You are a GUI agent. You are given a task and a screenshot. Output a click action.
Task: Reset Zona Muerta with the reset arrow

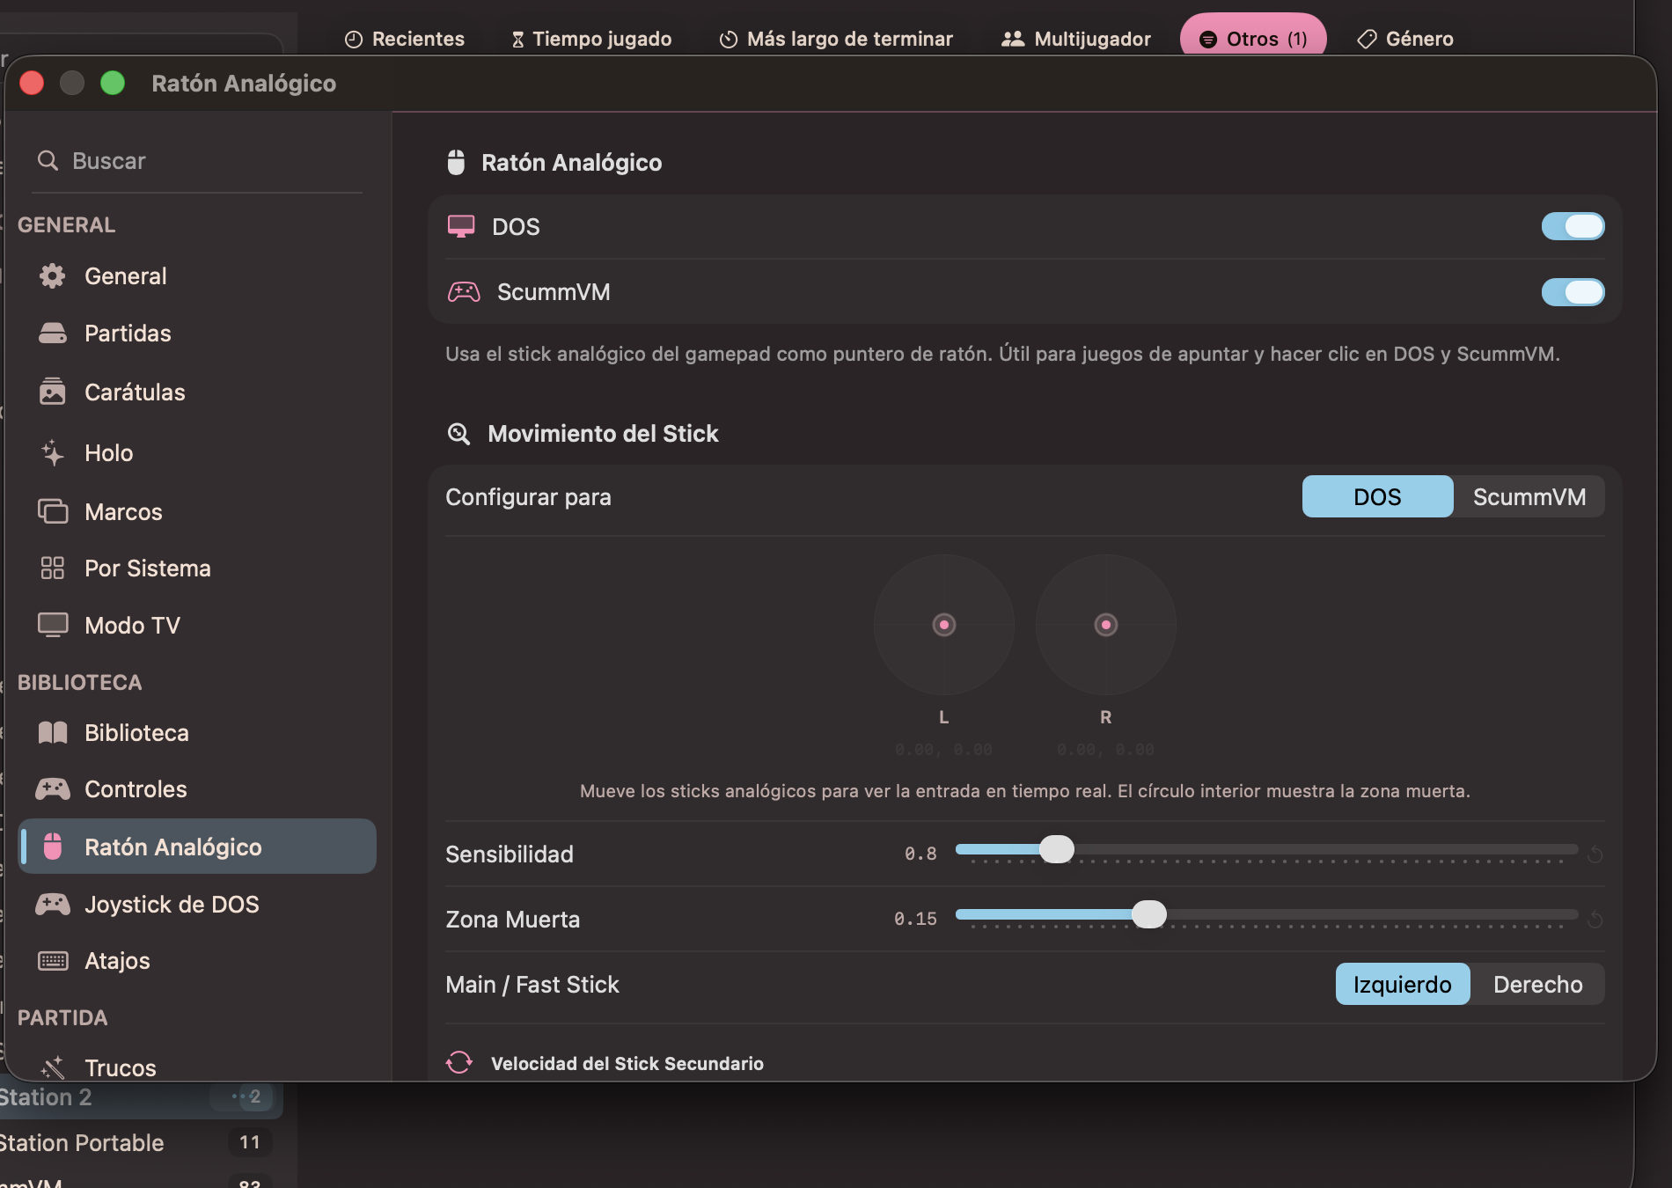tap(1595, 920)
